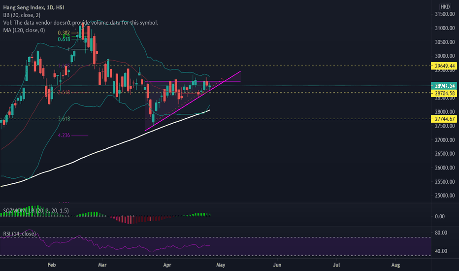Click the Mar label on time axis
This screenshot has width=459, height=271.
click(x=102, y=265)
